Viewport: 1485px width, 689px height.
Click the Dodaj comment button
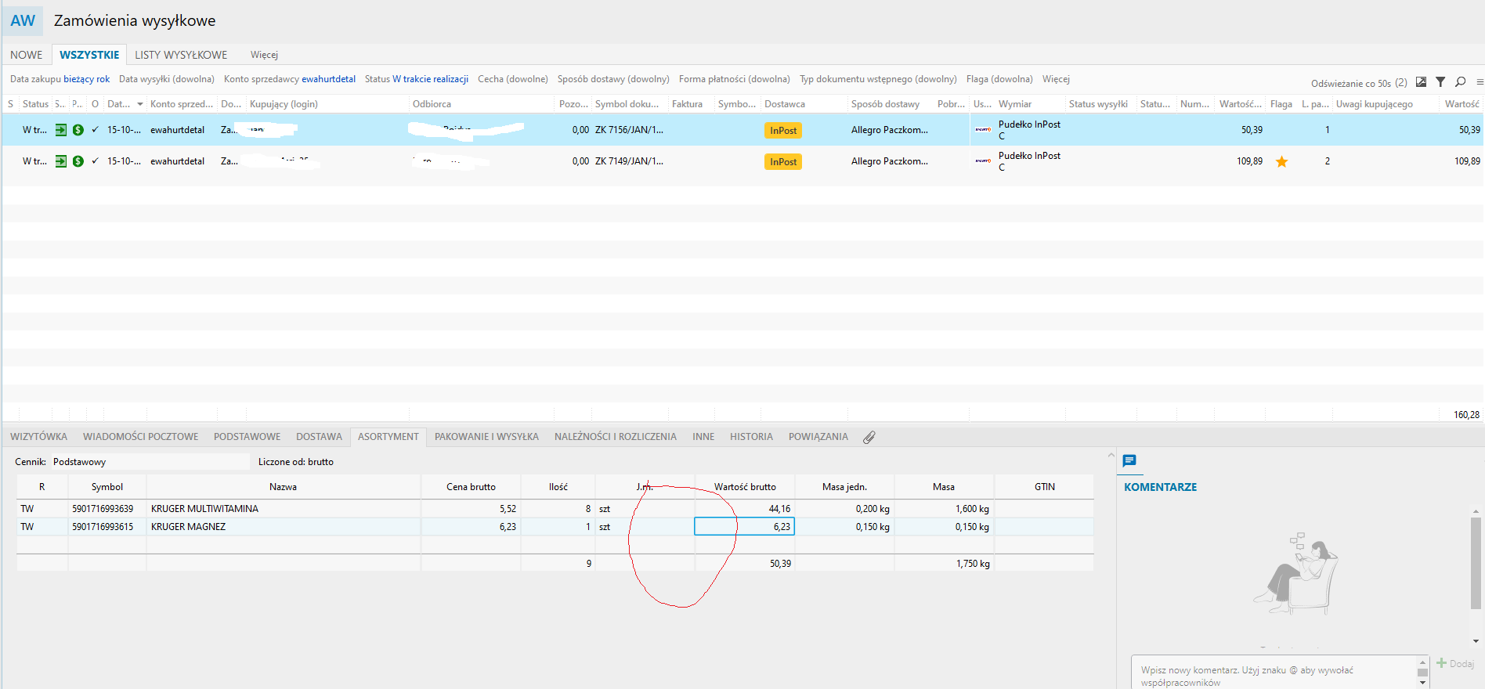(x=1455, y=664)
